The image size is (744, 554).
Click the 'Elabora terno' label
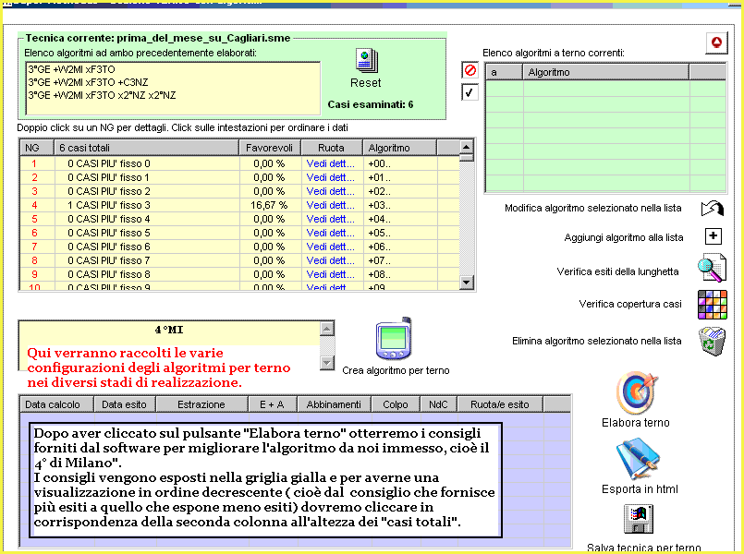635,423
